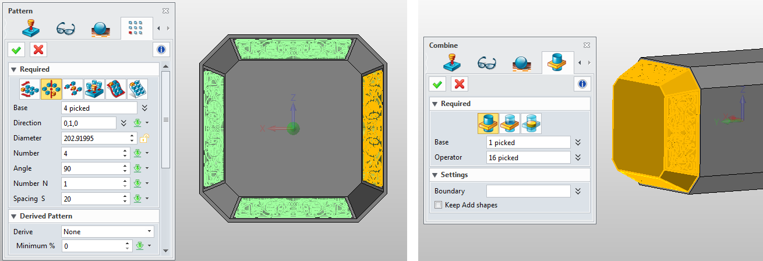Collapse the Derived Pattern section
This screenshot has height=261, width=763.
tap(14, 216)
